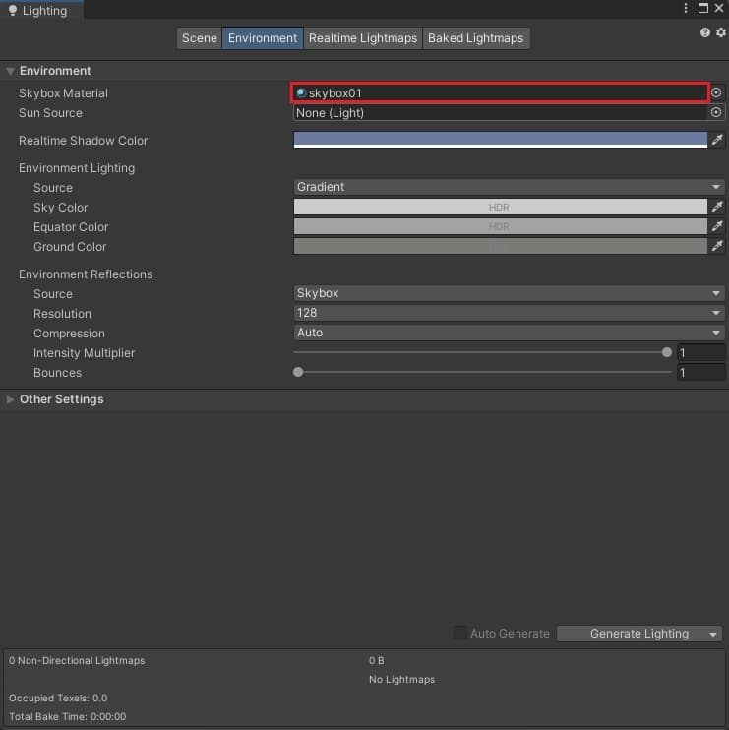The height and width of the screenshot is (730, 729).
Task: Switch to the Baked Lightmaps tab
Action: click(475, 38)
